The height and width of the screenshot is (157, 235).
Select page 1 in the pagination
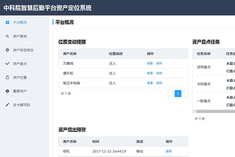coord(178,93)
